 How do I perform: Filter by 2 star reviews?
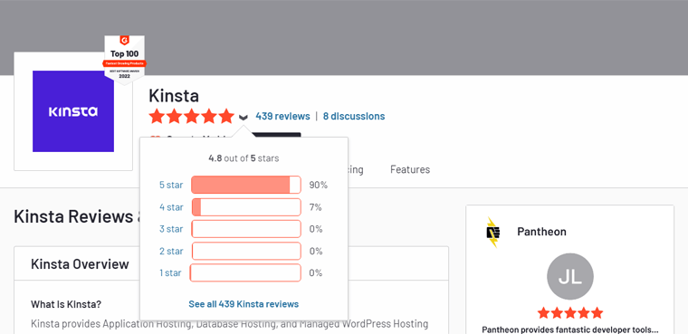pyautogui.click(x=171, y=251)
